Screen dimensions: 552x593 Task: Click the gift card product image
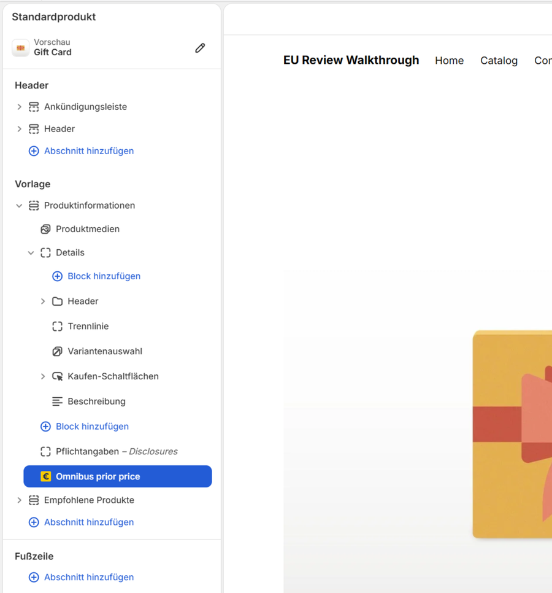pyautogui.click(x=512, y=434)
